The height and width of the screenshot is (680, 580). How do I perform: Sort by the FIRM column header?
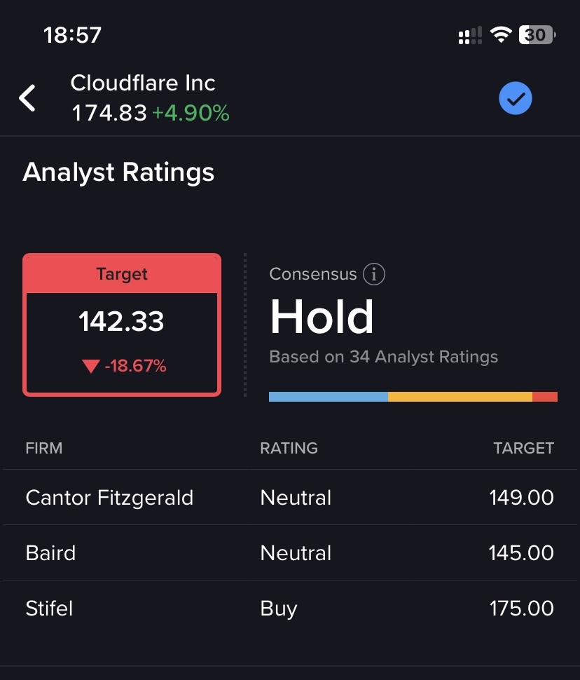(x=43, y=448)
